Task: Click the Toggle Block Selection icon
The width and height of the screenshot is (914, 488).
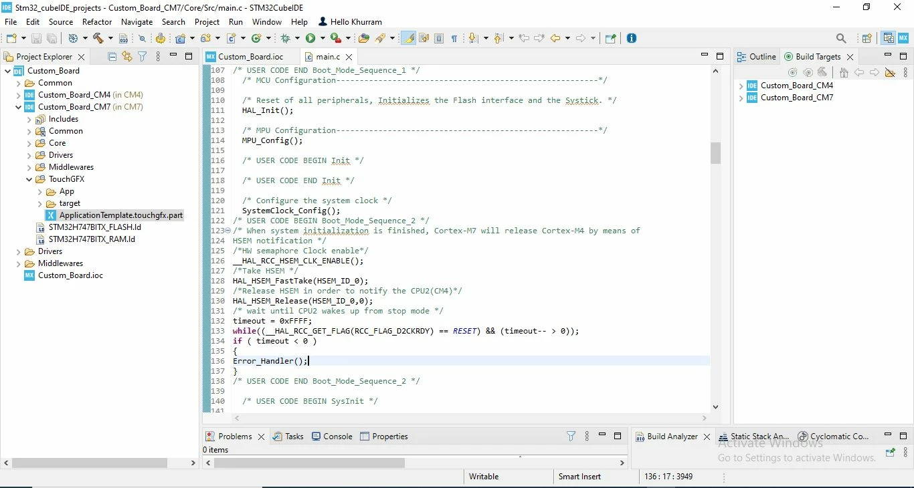Action: pos(439,38)
